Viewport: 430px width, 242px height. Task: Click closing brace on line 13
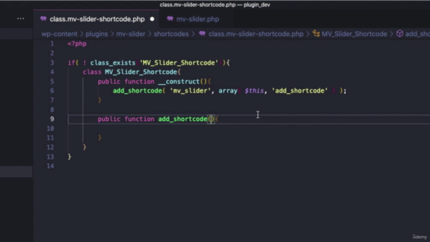69,157
